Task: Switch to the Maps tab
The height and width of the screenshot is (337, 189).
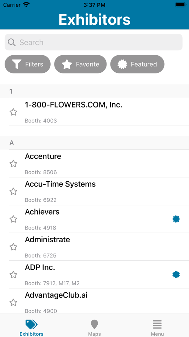Action: [x=94, y=327]
